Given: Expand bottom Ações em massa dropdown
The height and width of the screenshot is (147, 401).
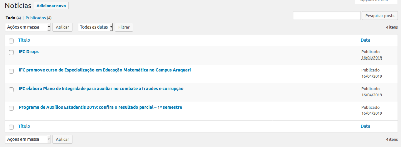Looking at the screenshot, I should click(x=28, y=139).
